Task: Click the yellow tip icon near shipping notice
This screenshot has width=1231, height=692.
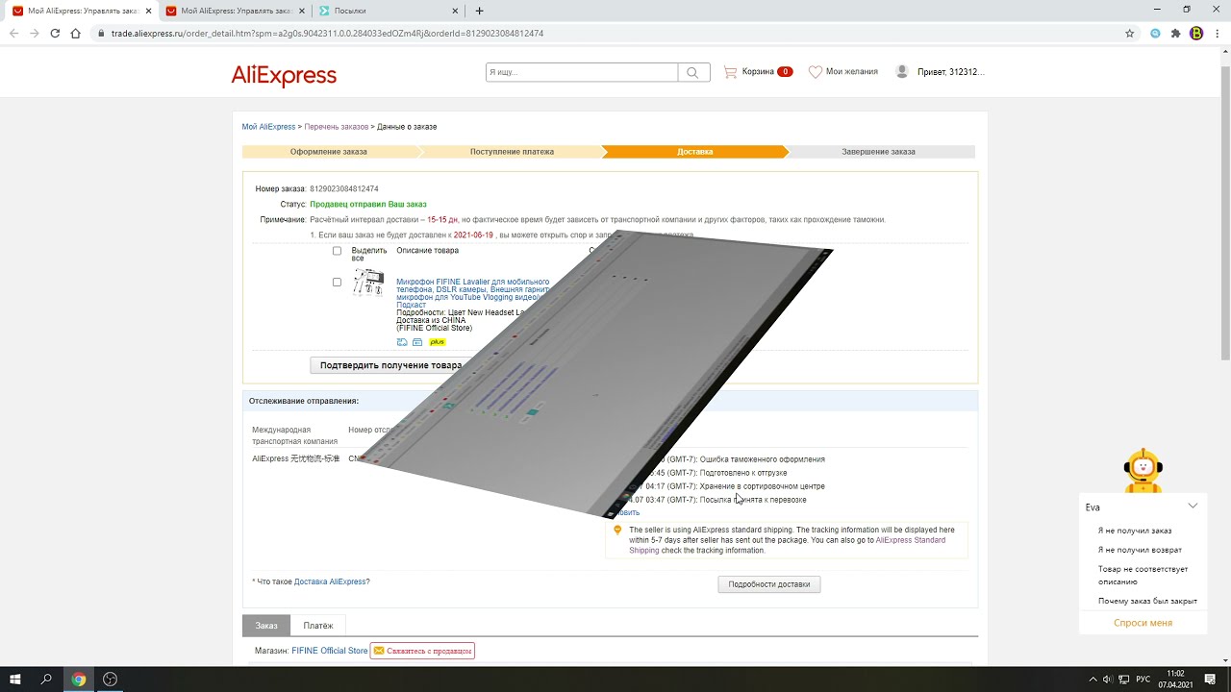Action: (x=617, y=530)
